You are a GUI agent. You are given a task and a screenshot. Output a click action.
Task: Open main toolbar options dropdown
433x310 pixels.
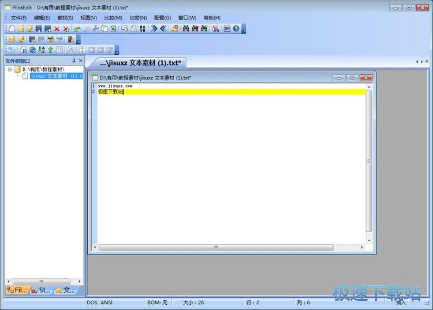[x=244, y=29]
